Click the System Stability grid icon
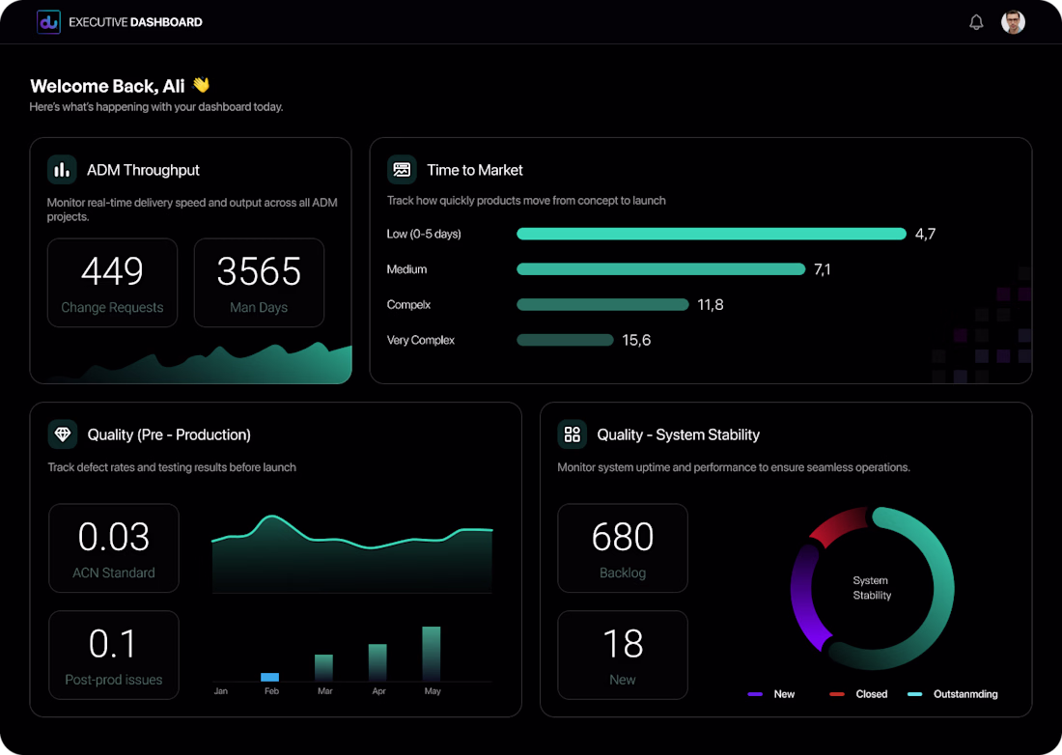This screenshot has width=1062, height=755. click(x=572, y=434)
